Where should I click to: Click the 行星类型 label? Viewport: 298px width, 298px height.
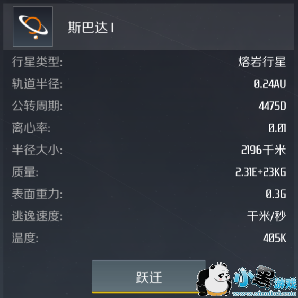[x=37, y=62]
